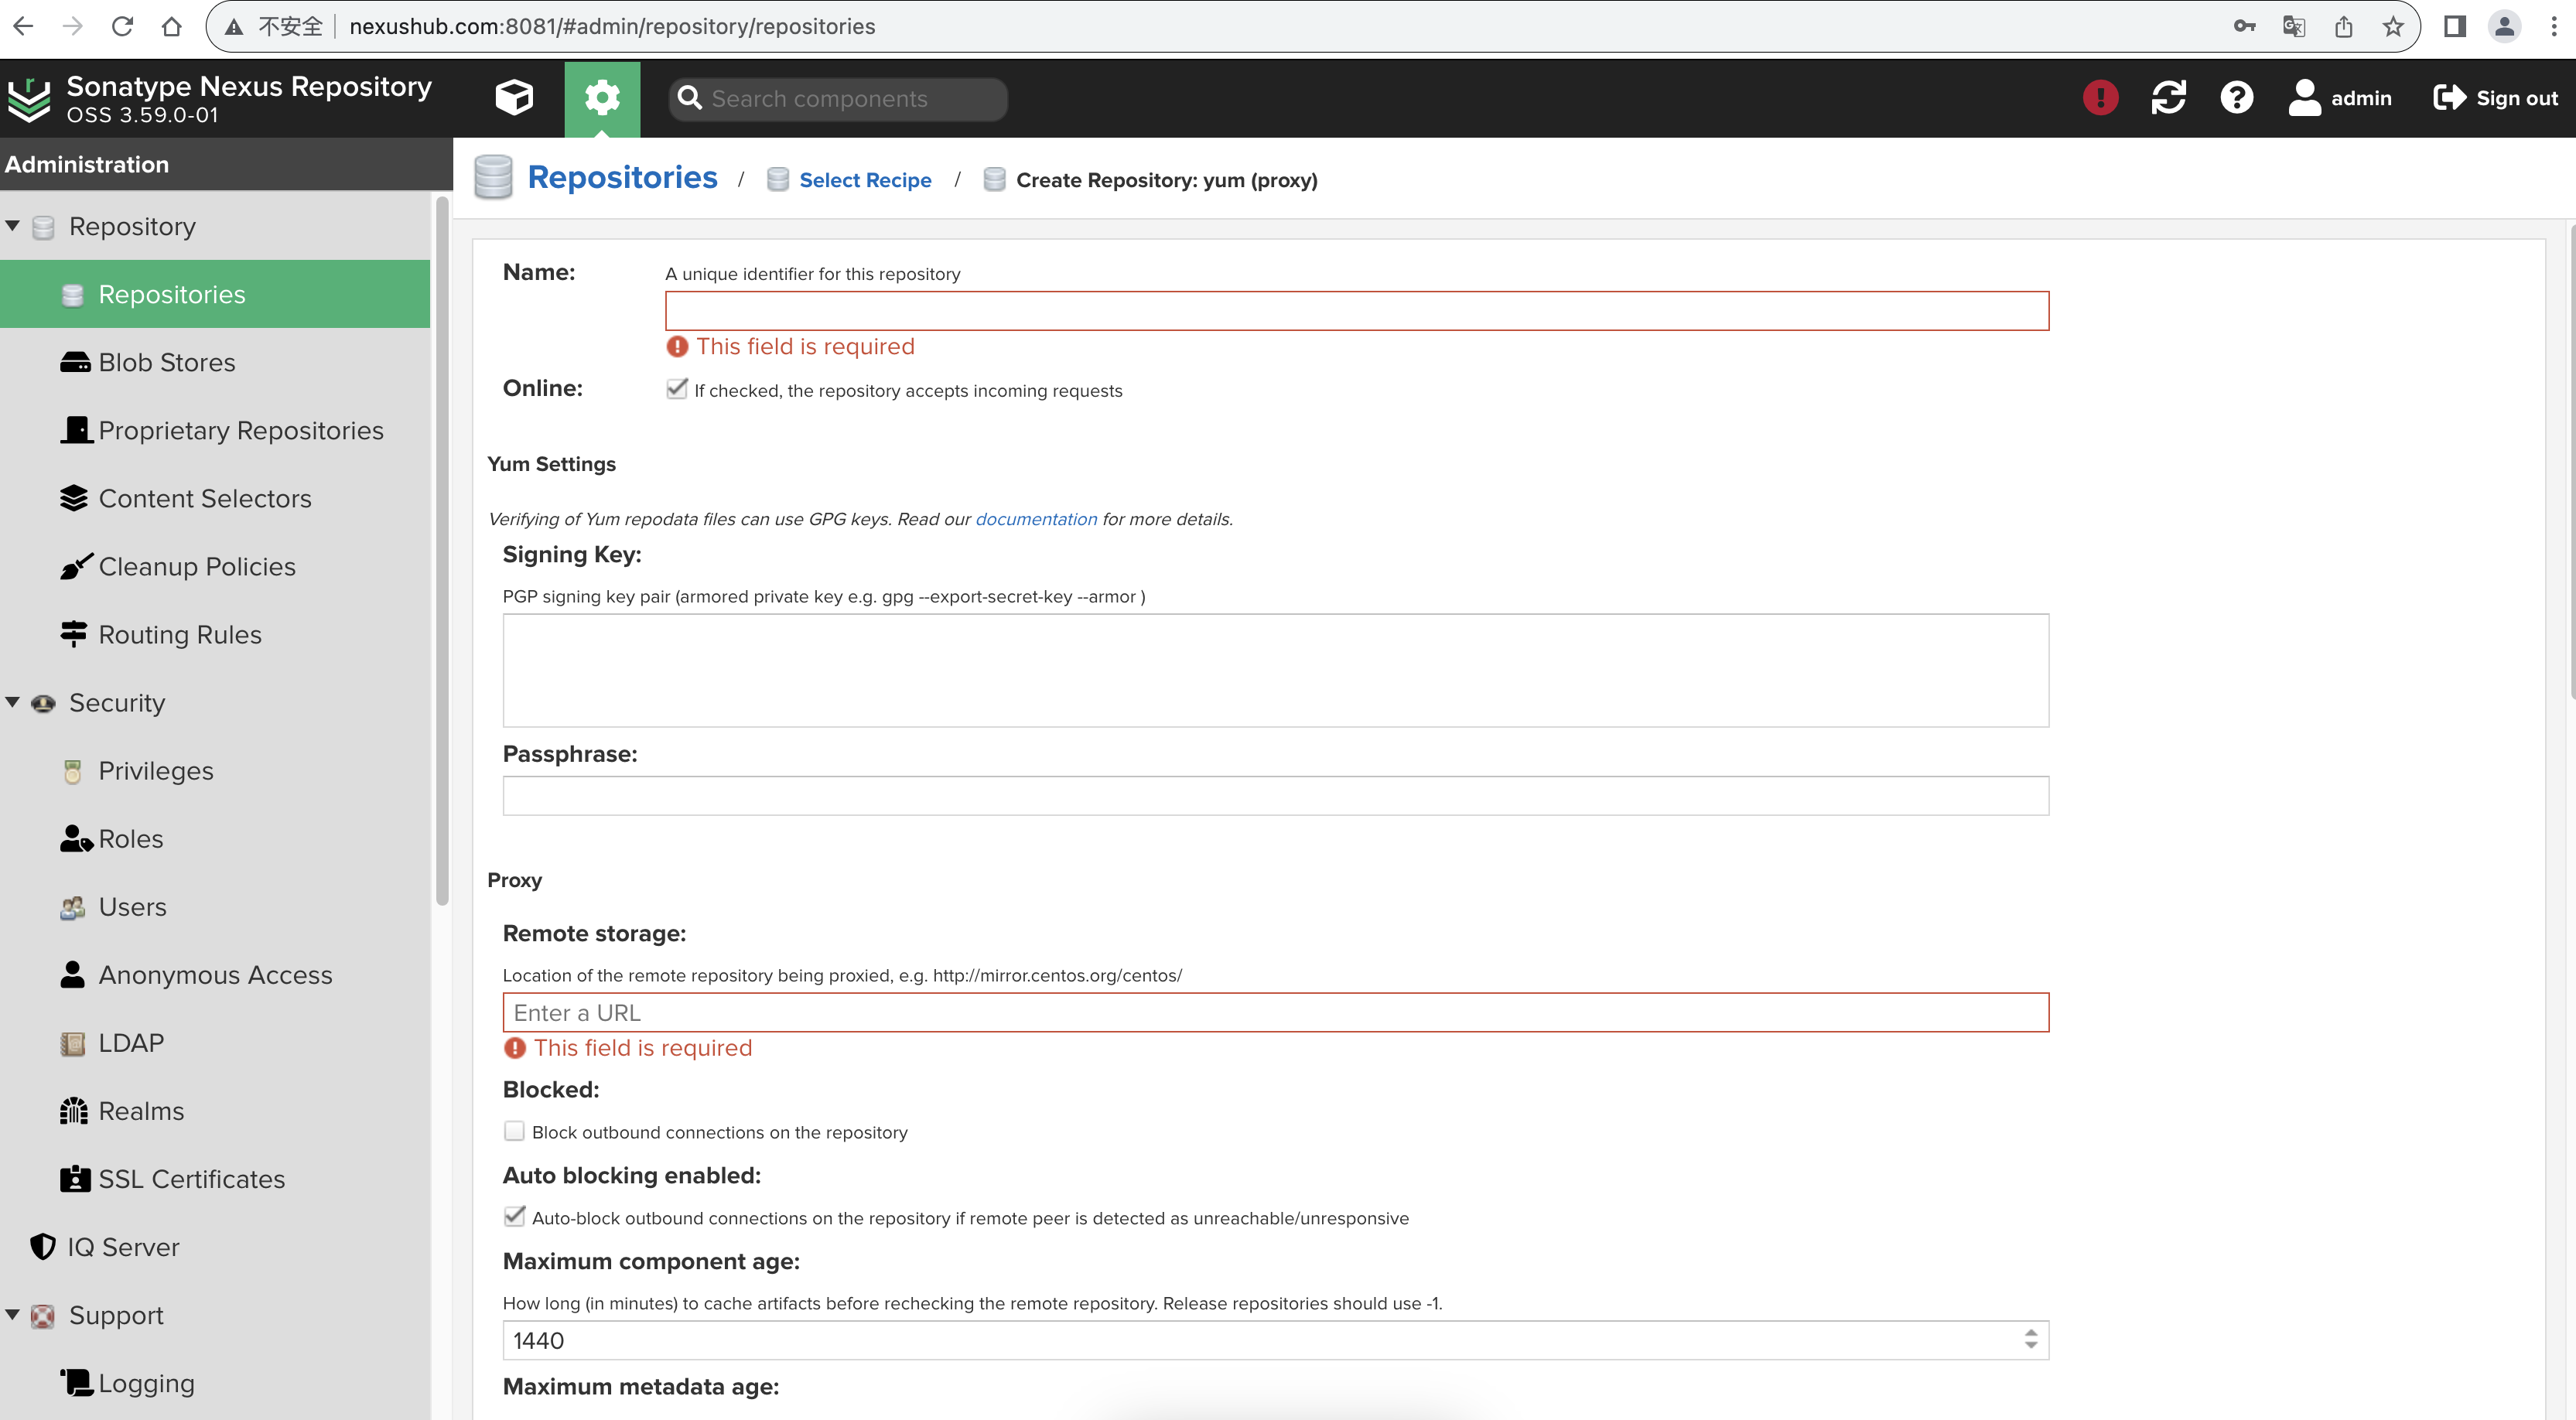Open Proprietary Repositories
The height and width of the screenshot is (1420, 2576).
(215, 430)
